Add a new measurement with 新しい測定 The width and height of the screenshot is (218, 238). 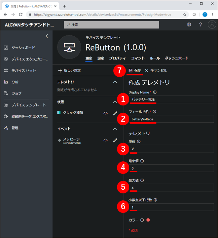[x=69, y=70]
